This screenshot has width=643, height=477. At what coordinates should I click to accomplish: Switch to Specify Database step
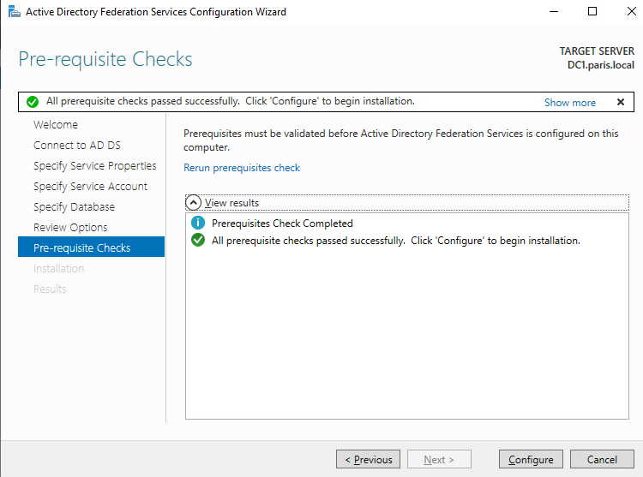74,206
